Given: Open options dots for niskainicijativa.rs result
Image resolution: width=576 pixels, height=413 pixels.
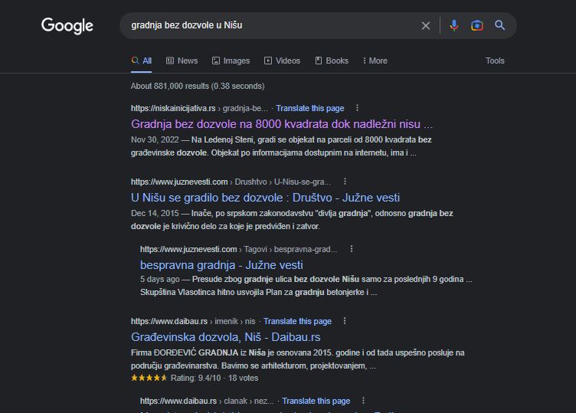Looking at the screenshot, I should [x=357, y=108].
